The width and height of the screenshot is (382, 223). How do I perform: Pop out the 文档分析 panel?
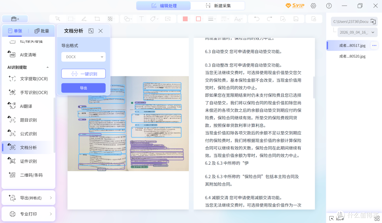coord(91,31)
